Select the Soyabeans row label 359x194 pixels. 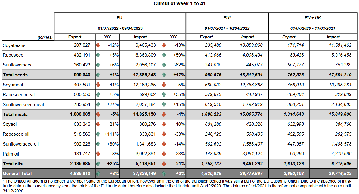14,45
